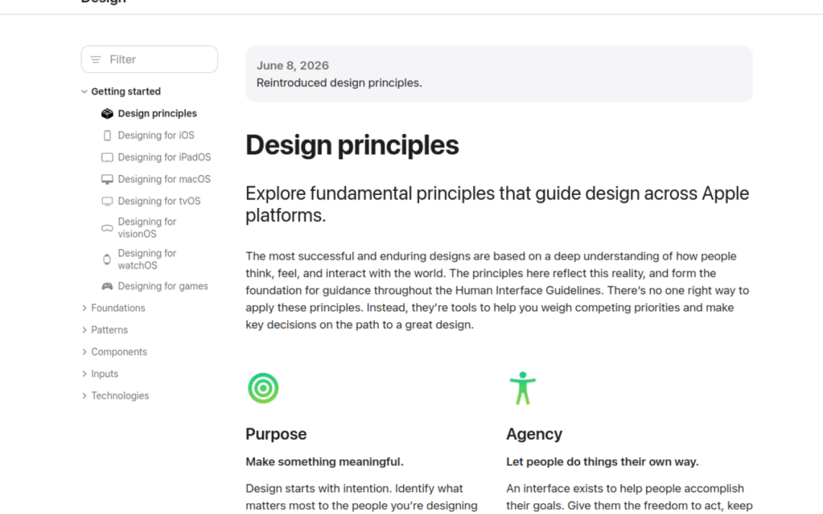
Task: Click the green figure Agency icon
Action: (x=523, y=388)
